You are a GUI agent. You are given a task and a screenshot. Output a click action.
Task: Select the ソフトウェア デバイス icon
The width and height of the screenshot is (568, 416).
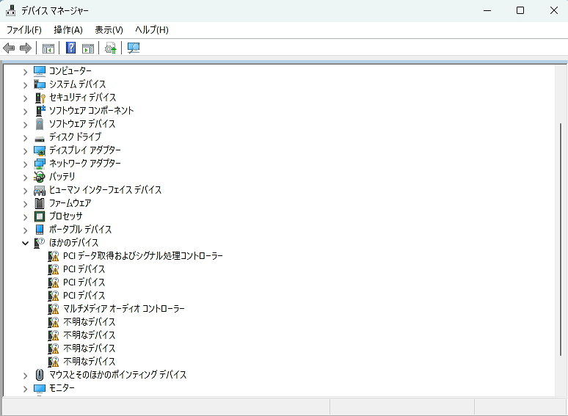click(x=40, y=124)
